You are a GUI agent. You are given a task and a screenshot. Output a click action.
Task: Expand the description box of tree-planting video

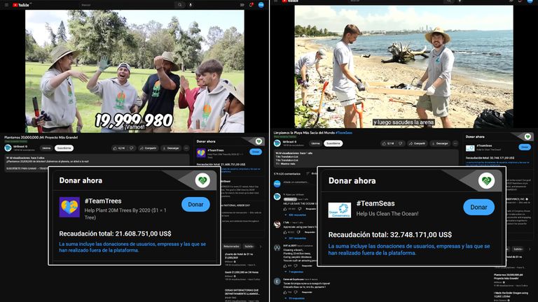click(x=97, y=162)
